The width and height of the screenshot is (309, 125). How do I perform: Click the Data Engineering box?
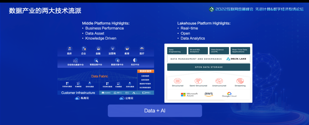pyautogui.click(x=177, y=51)
